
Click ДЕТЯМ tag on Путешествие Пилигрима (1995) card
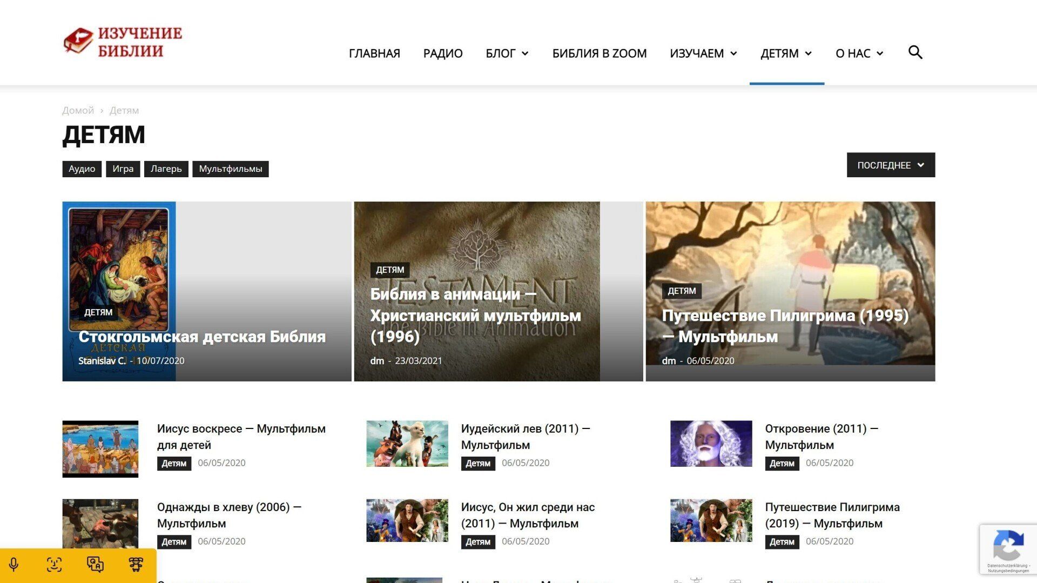682,291
